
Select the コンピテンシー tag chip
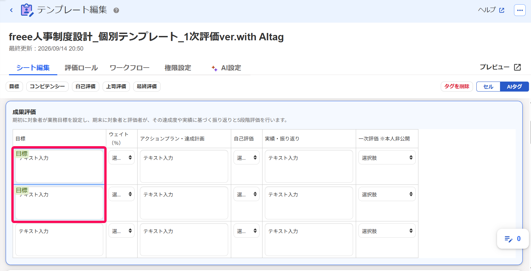click(x=47, y=86)
